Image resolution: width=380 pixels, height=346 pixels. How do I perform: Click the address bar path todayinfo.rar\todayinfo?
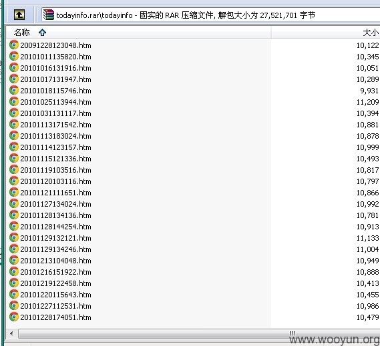(94, 15)
